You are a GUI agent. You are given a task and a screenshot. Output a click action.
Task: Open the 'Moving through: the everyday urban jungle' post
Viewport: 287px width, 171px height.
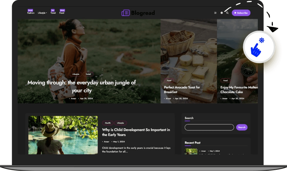pos(82,87)
